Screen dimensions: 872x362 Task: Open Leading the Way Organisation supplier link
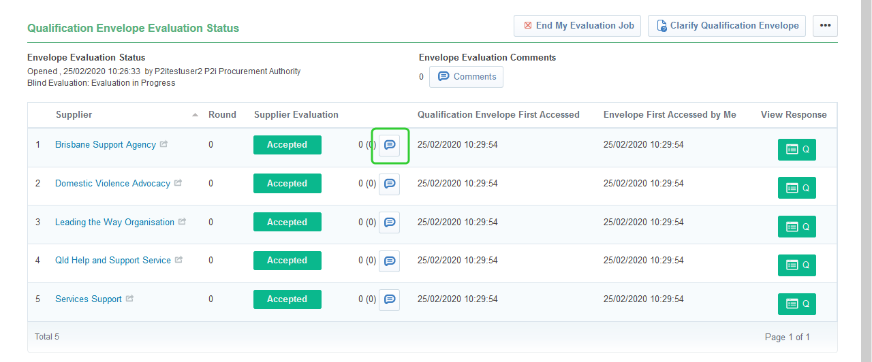tap(114, 222)
